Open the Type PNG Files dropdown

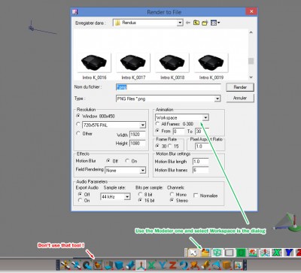(217, 99)
